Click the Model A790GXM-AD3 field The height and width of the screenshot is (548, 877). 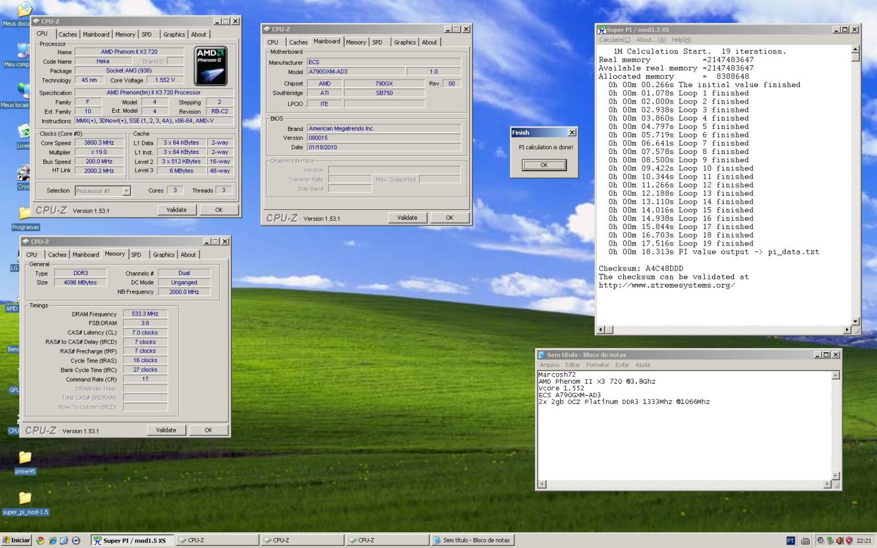coord(356,72)
